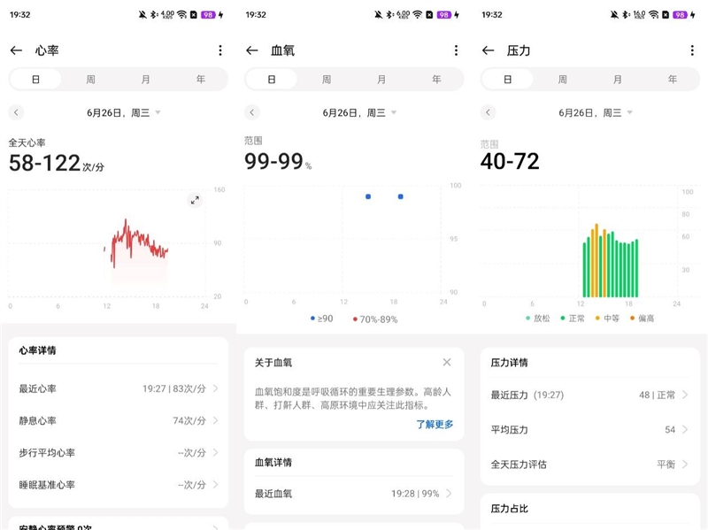Go back from the 血氧 page
The height and width of the screenshot is (530, 708).
coord(252,50)
